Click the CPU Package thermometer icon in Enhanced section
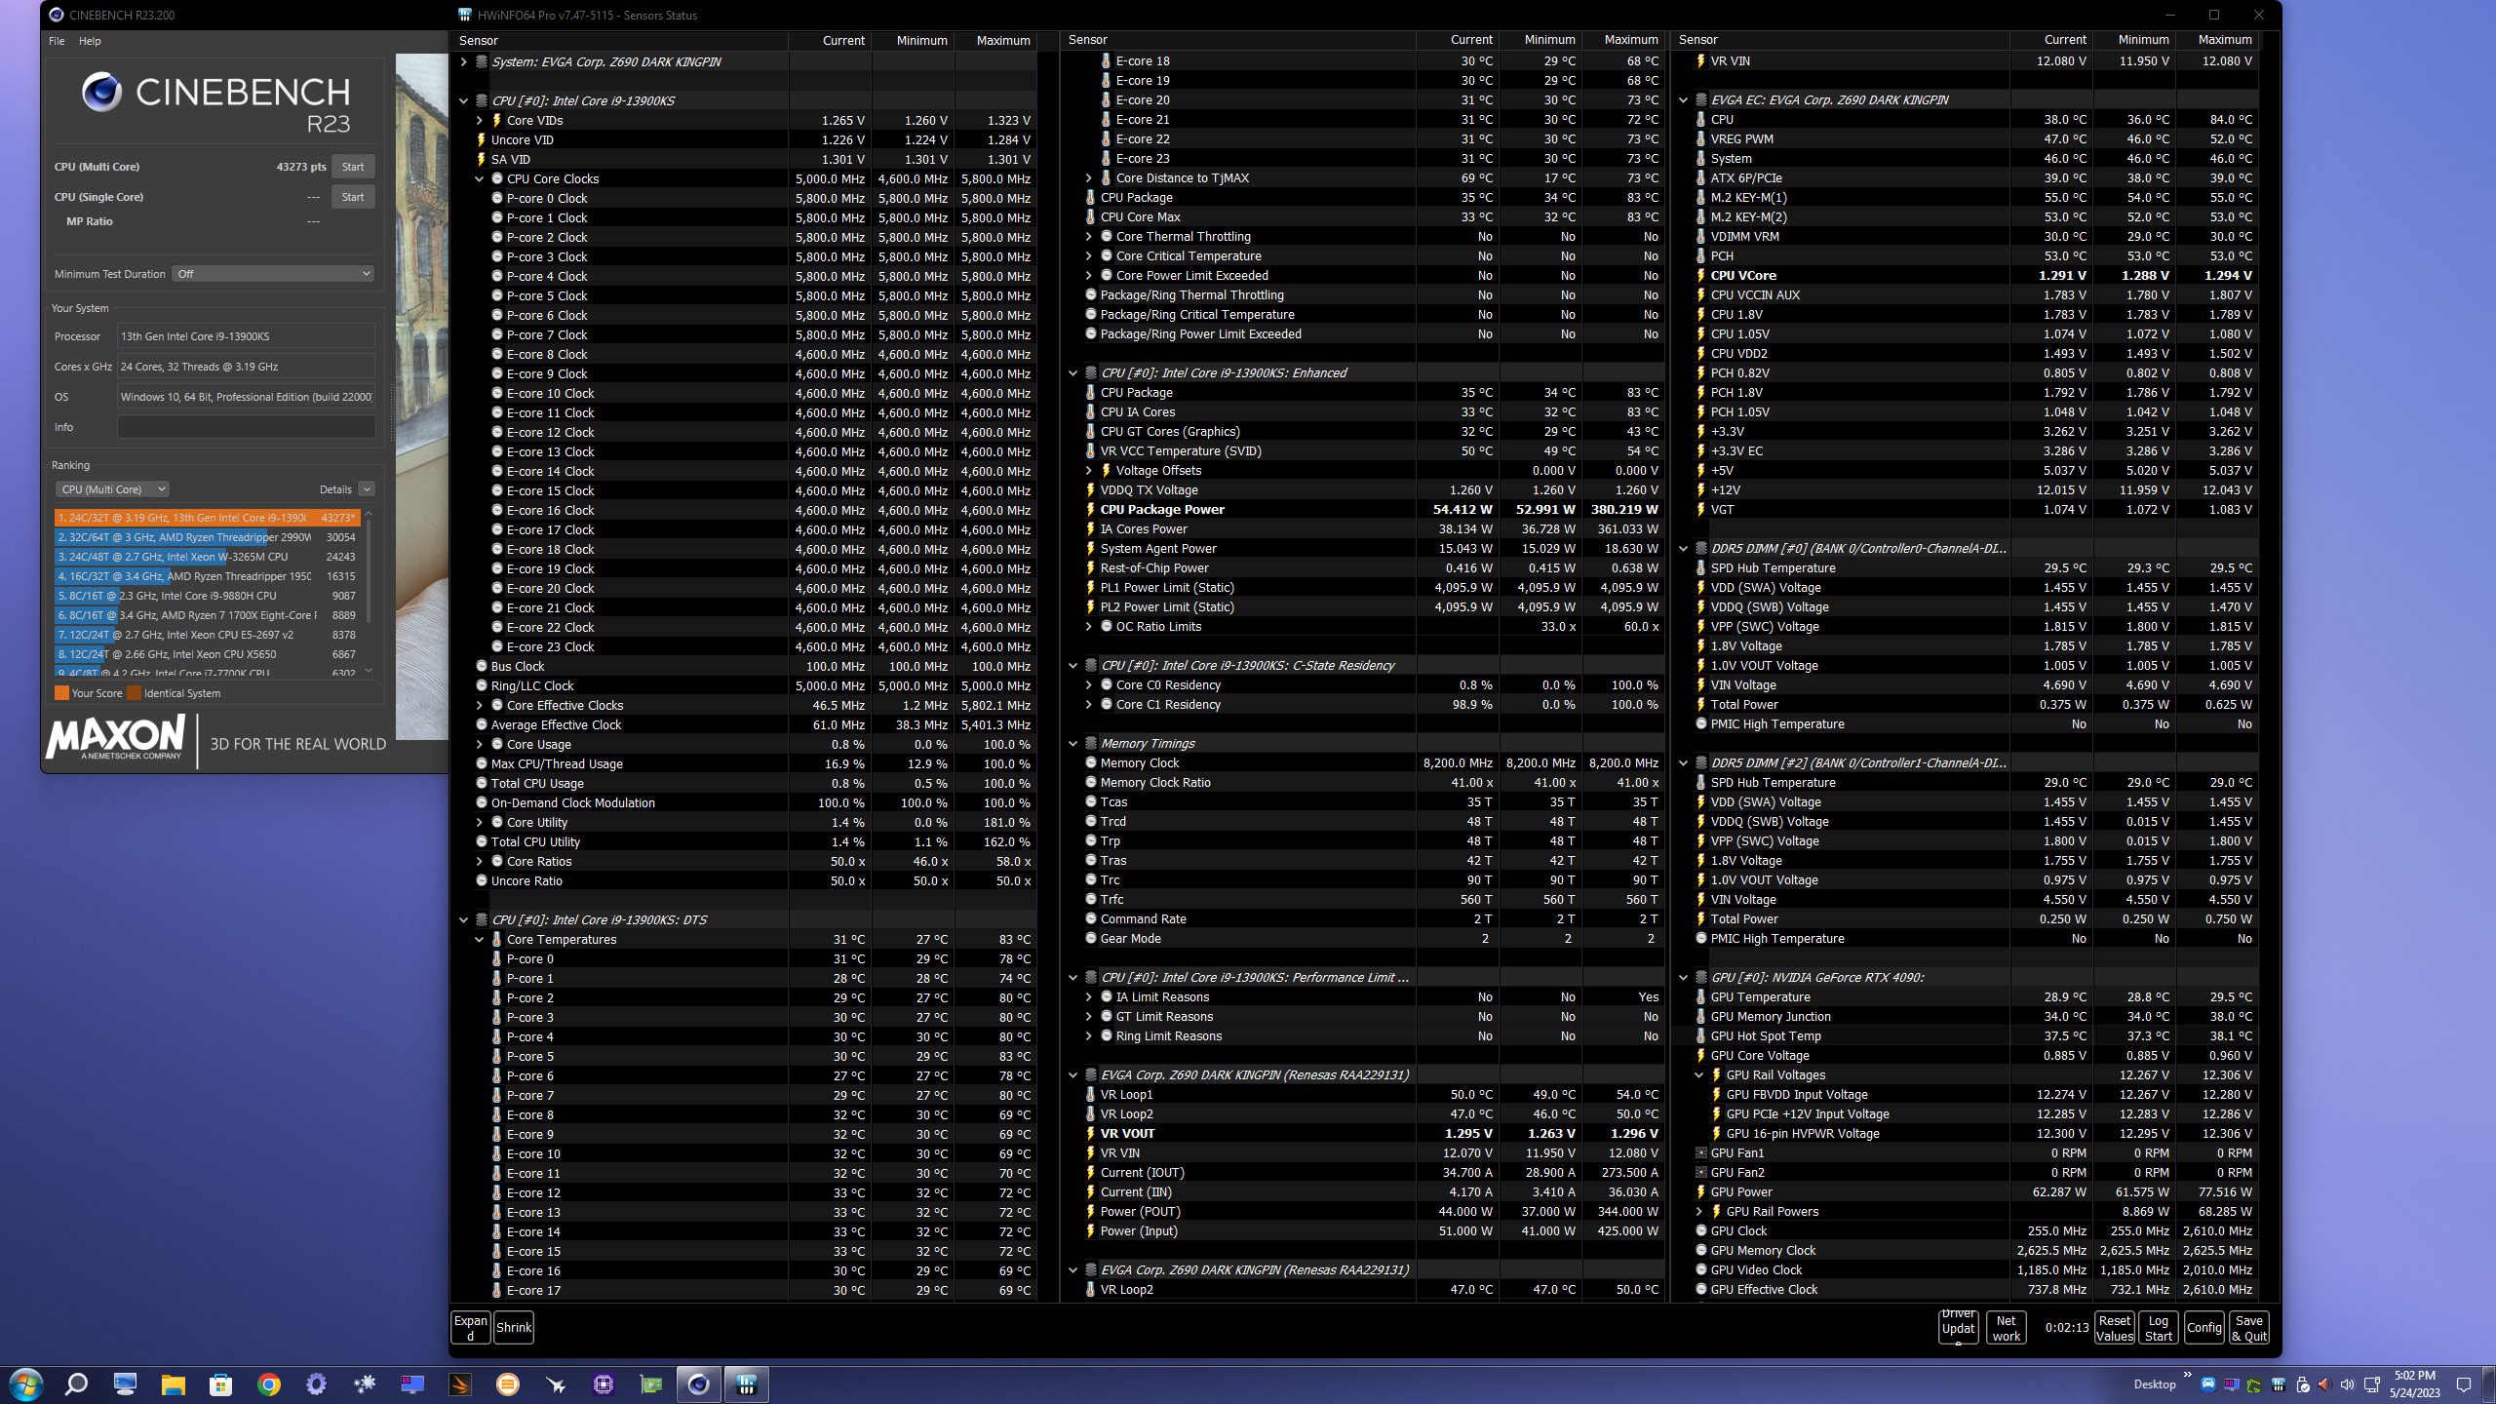2496x1404 pixels. [1090, 393]
